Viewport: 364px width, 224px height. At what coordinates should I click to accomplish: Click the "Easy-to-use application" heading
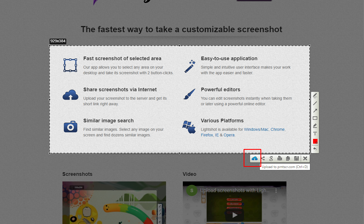pos(229,59)
